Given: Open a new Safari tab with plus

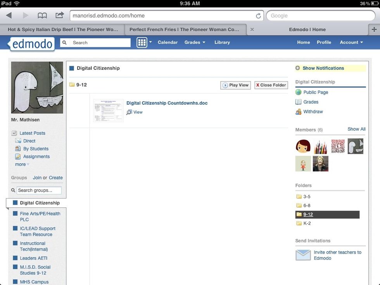Looking at the screenshot, I should 374,29.
